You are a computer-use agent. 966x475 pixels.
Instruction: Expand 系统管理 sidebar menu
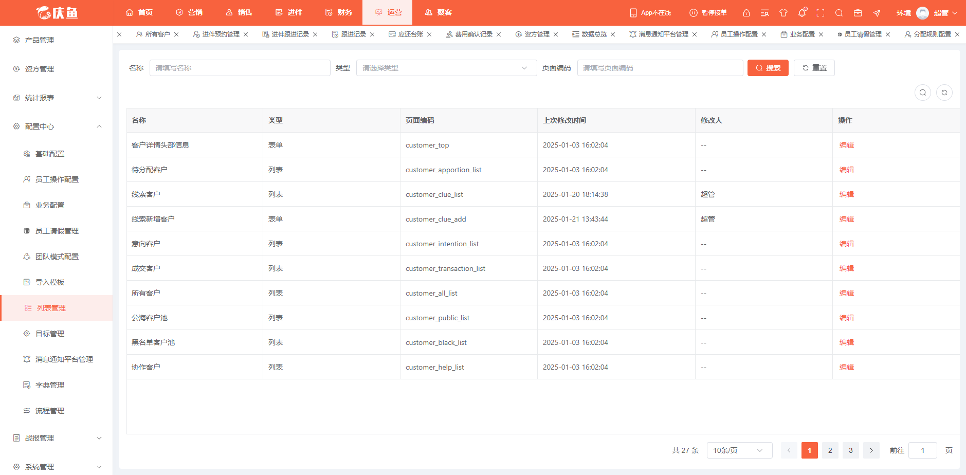57,467
